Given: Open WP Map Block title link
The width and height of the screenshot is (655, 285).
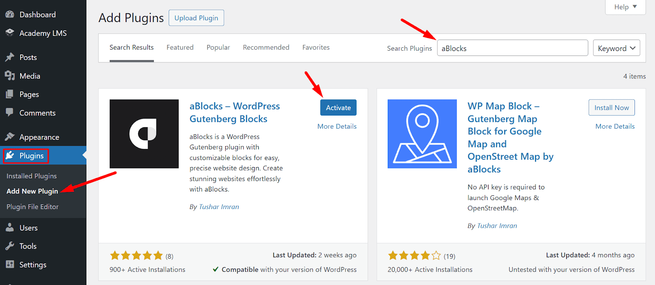Looking at the screenshot, I should coord(510,138).
